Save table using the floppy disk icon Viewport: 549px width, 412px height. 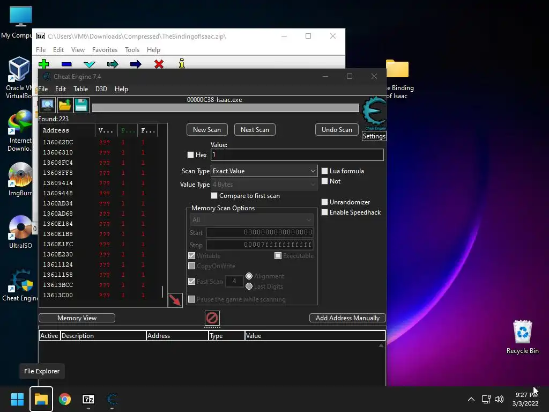(81, 105)
